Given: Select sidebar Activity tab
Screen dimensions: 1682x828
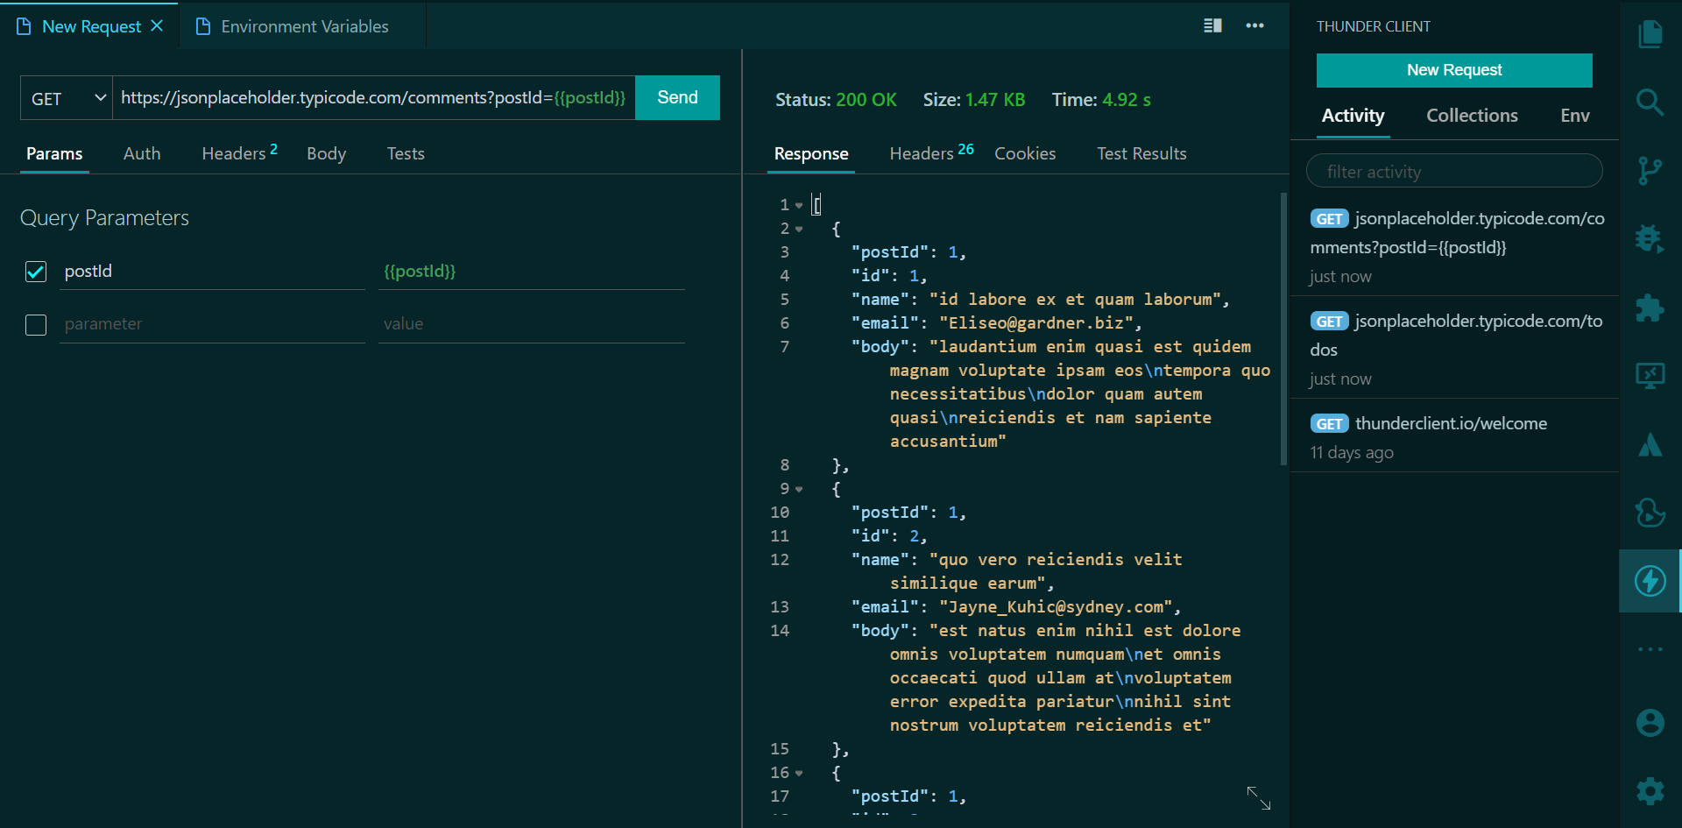Looking at the screenshot, I should 1353,116.
